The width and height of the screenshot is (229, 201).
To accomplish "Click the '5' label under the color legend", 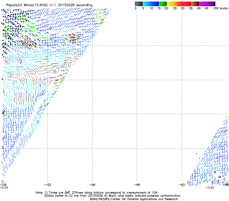I will tap(143, 8).
